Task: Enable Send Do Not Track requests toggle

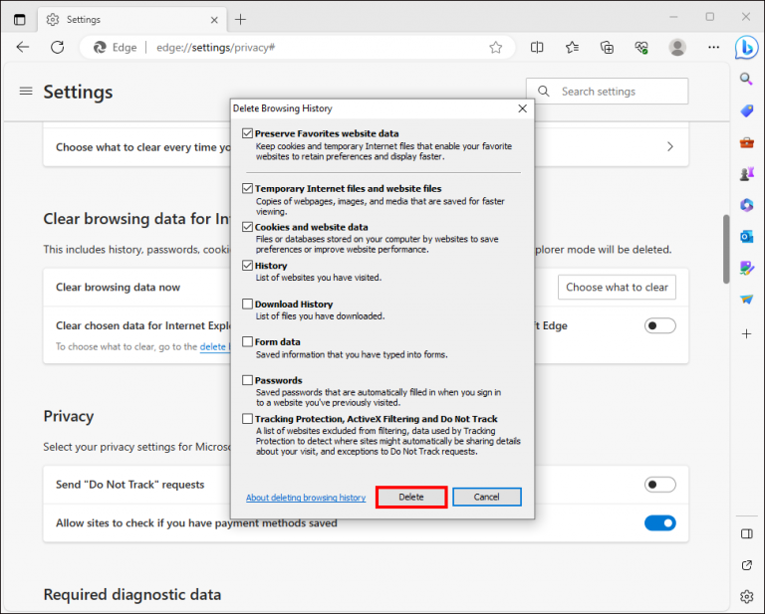Action: pyautogui.click(x=659, y=485)
